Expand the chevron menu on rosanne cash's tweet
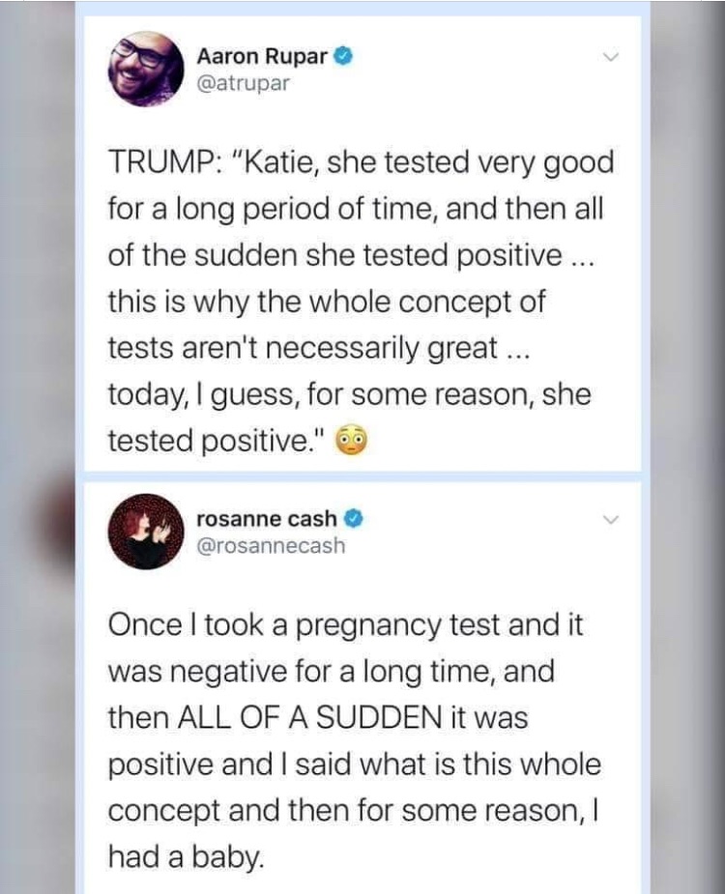The image size is (725, 894). pyautogui.click(x=610, y=520)
